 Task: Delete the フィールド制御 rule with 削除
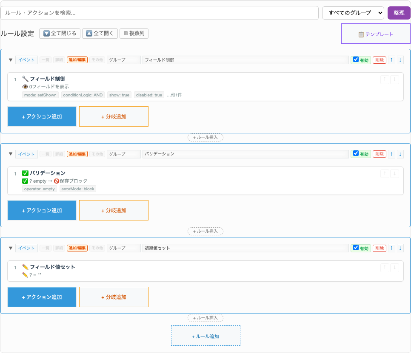379,60
